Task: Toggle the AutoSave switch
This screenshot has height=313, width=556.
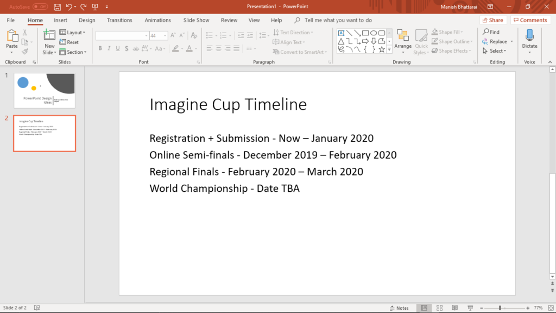Action: pyautogui.click(x=40, y=7)
